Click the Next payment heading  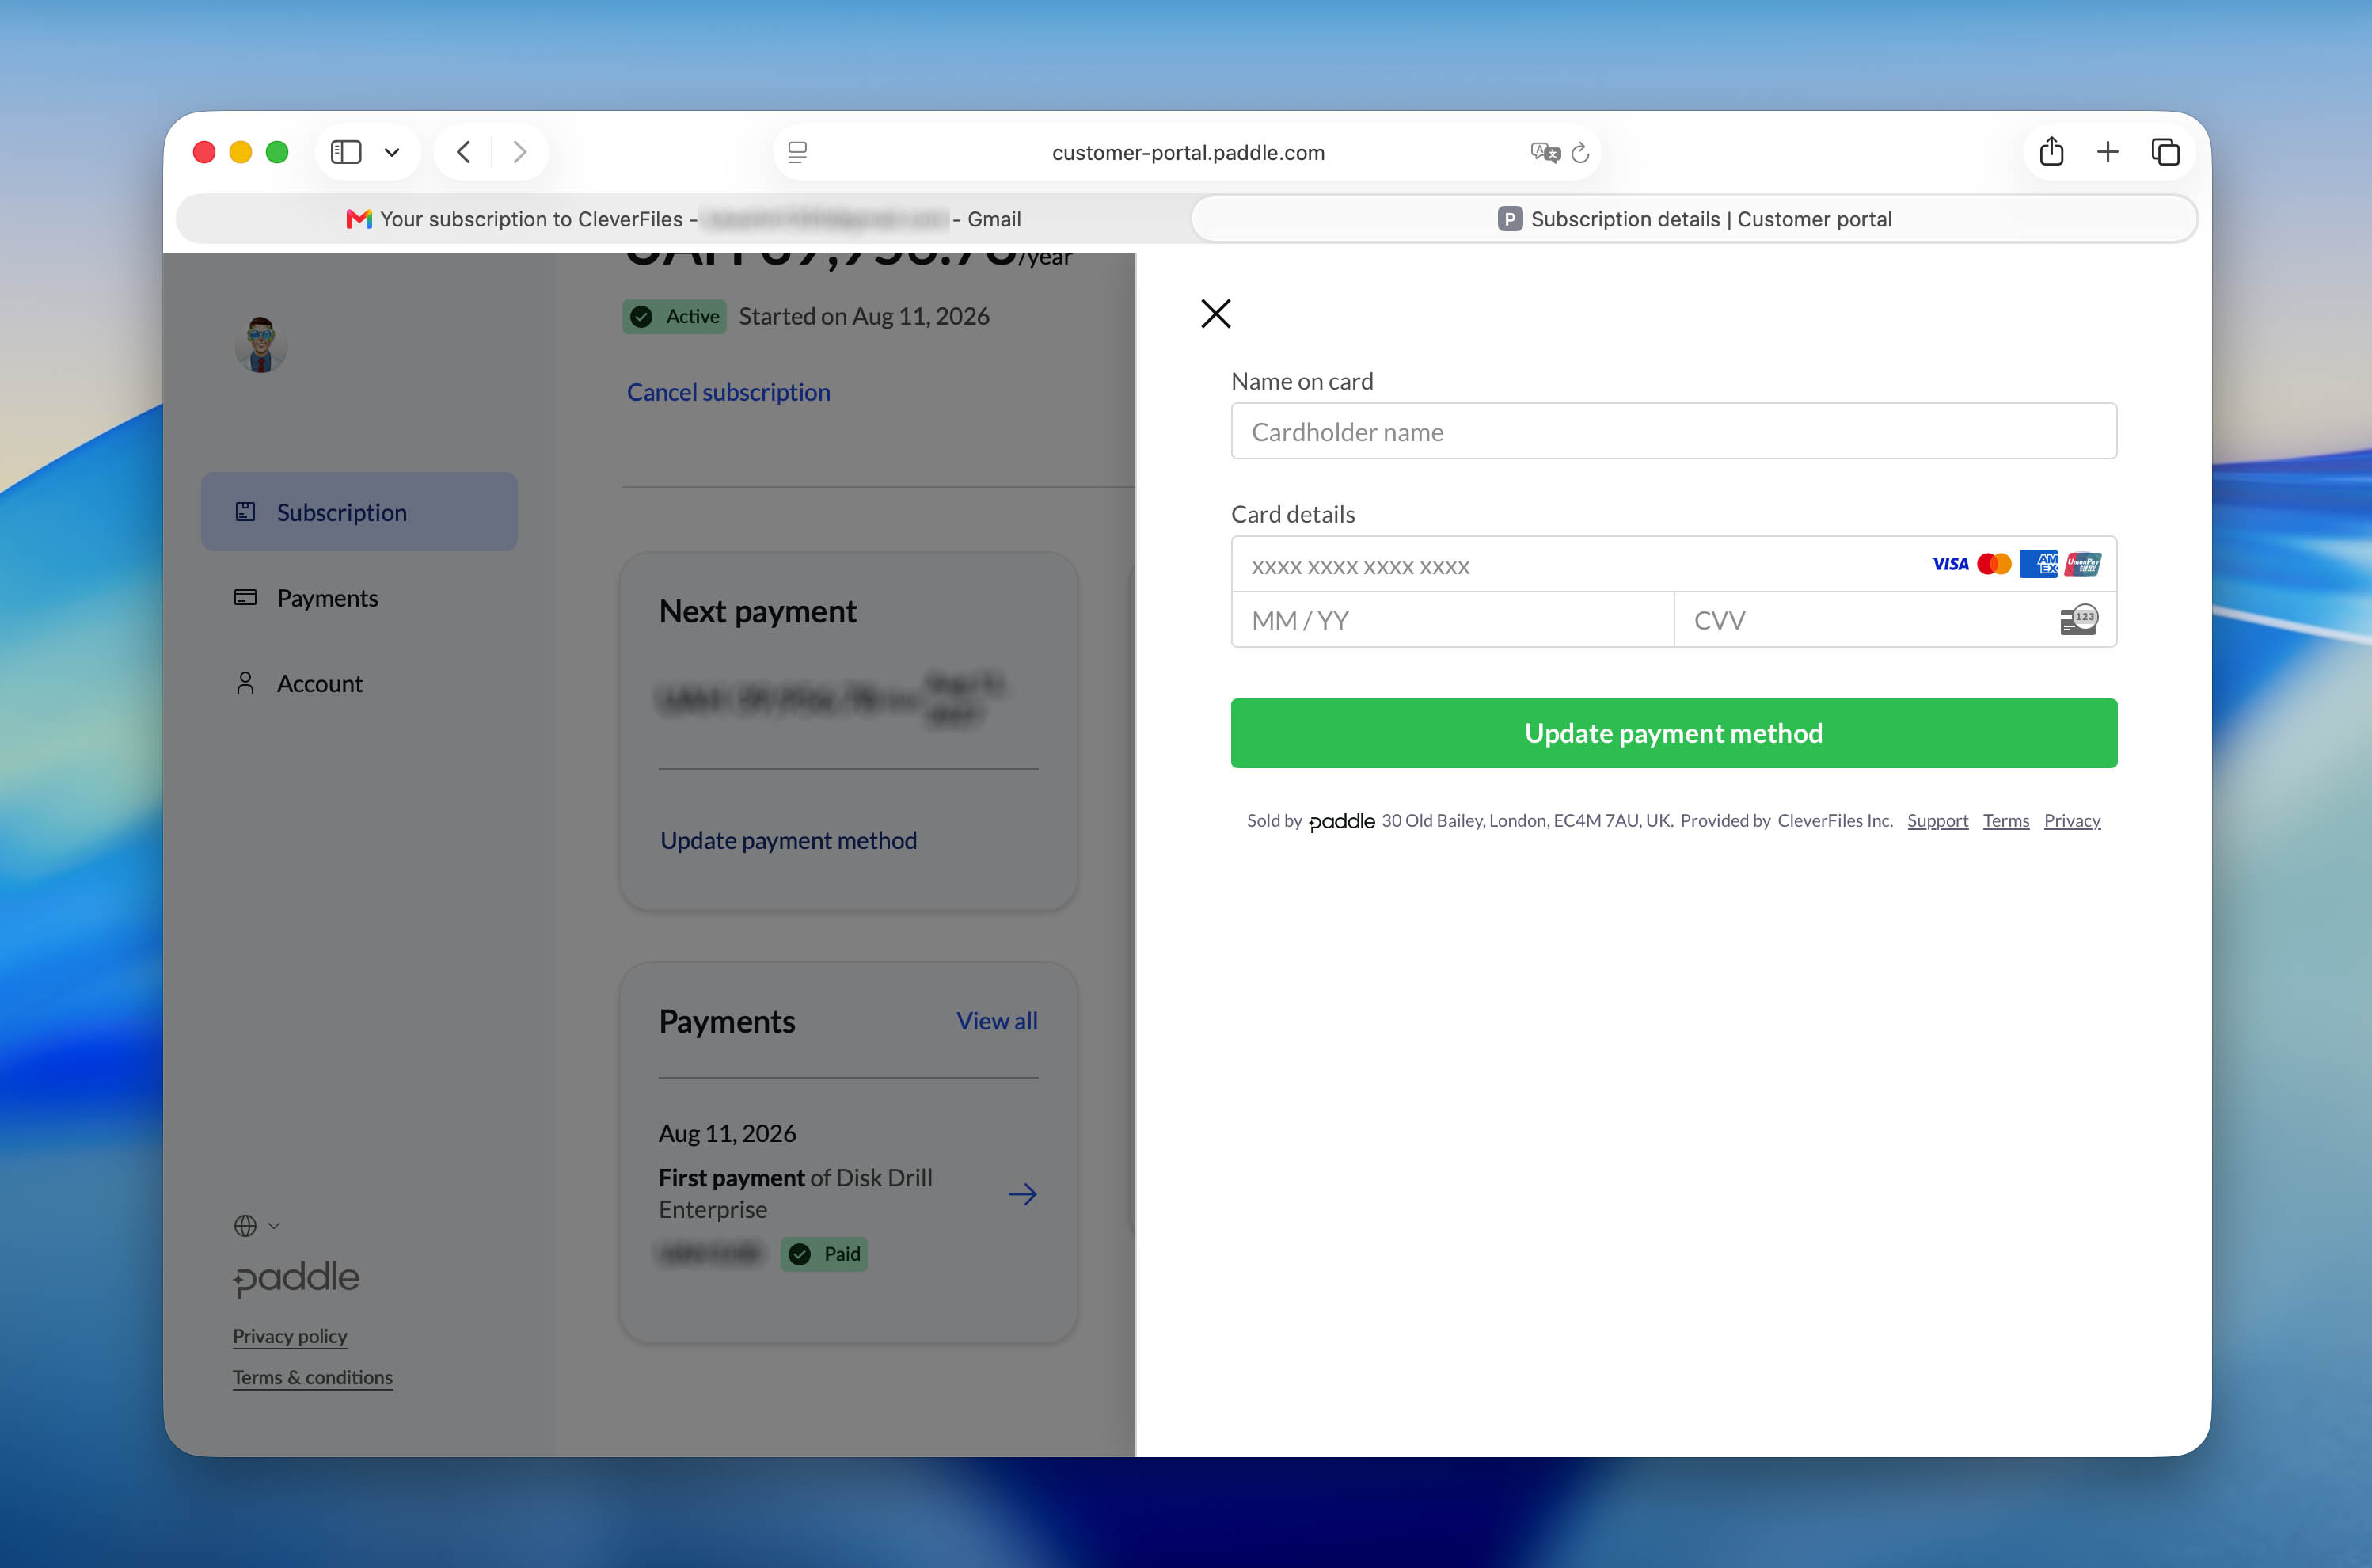tap(758, 611)
